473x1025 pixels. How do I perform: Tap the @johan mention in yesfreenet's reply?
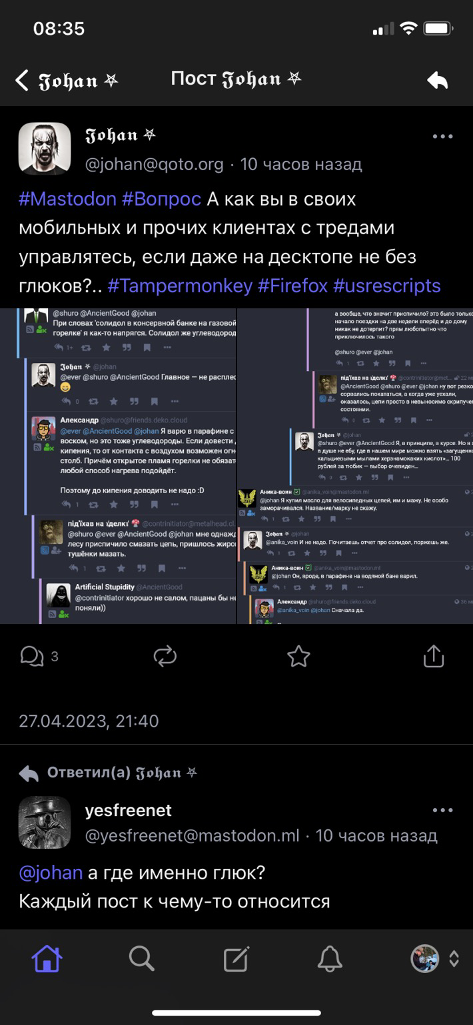51,872
